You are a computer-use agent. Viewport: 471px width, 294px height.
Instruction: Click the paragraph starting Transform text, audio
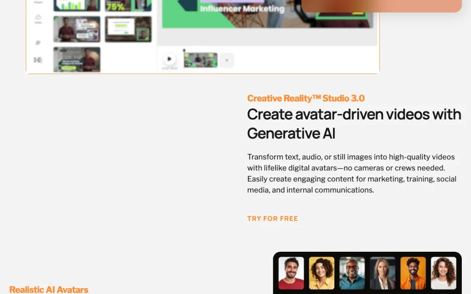coord(352,173)
